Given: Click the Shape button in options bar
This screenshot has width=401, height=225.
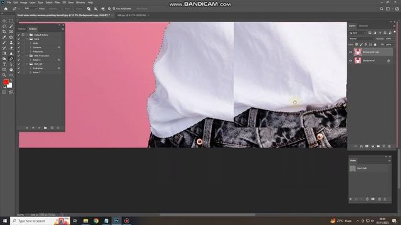Looking at the screenshot, I should point(79,9).
